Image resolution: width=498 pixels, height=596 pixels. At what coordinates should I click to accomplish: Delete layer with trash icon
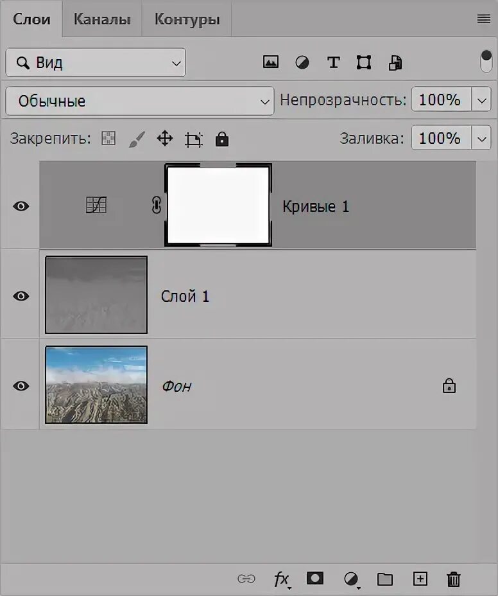click(454, 579)
